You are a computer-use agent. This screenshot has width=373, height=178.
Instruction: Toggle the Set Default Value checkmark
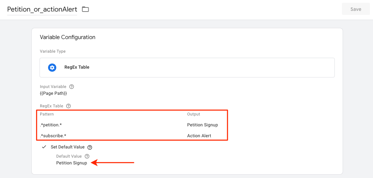44,147
